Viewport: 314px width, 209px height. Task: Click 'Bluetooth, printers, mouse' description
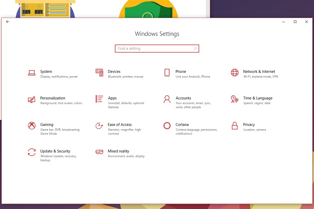point(126,76)
